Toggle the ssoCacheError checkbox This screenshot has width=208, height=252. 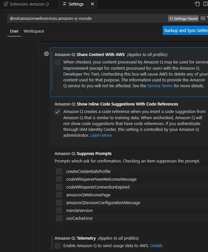pyautogui.click(x=59, y=218)
